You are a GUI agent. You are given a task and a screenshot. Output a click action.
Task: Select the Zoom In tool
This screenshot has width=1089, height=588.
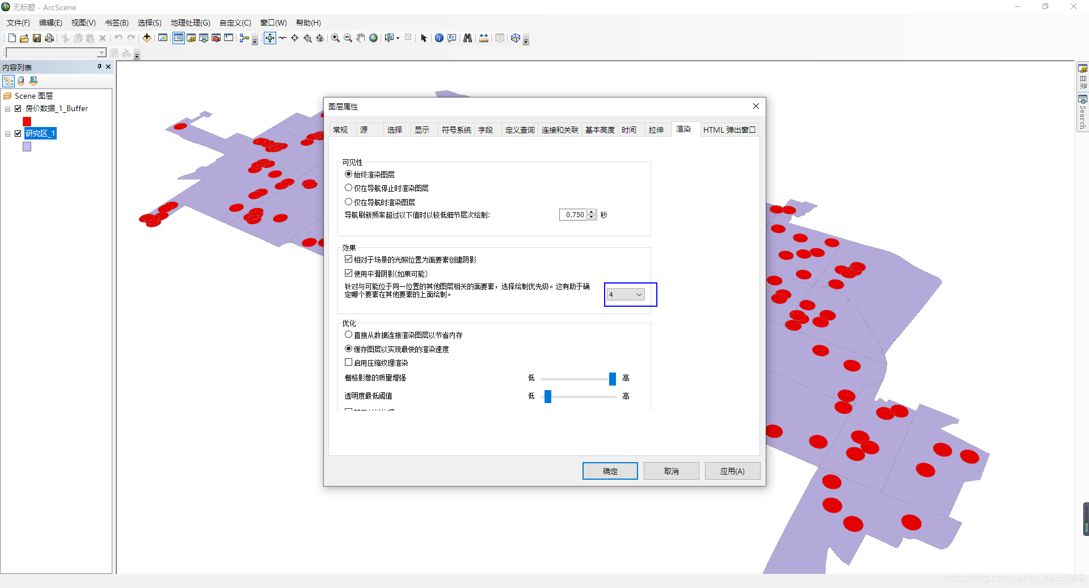(336, 38)
